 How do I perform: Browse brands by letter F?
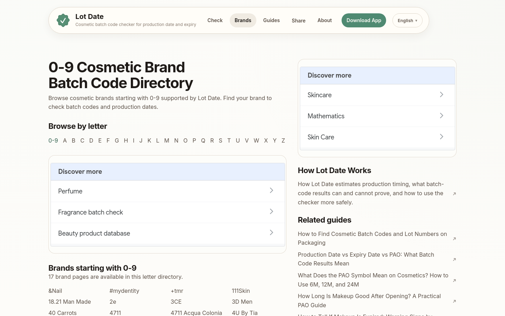pyautogui.click(x=108, y=140)
